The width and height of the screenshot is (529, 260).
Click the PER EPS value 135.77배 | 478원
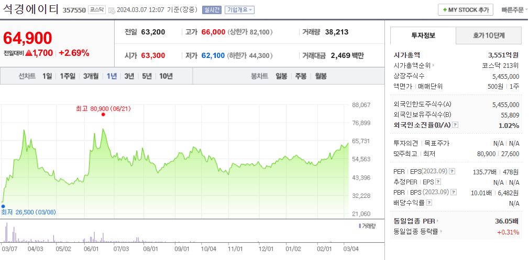[x=497, y=172]
